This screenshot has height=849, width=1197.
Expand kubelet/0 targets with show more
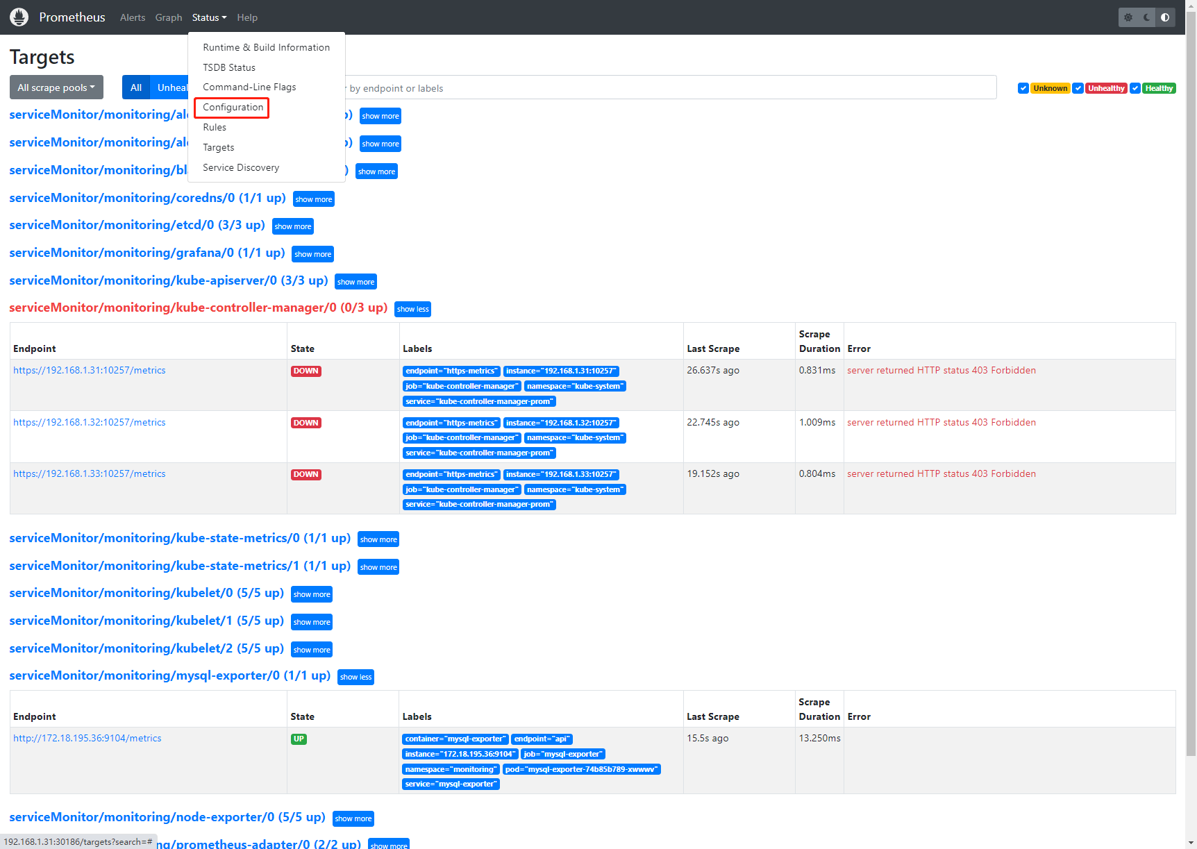pyautogui.click(x=312, y=594)
